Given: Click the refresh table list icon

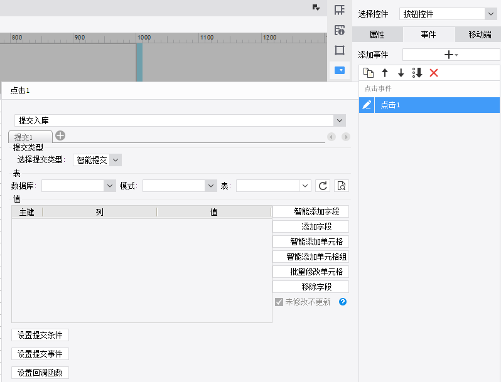Looking at the screenshot, I should click(x=323, y=186).
